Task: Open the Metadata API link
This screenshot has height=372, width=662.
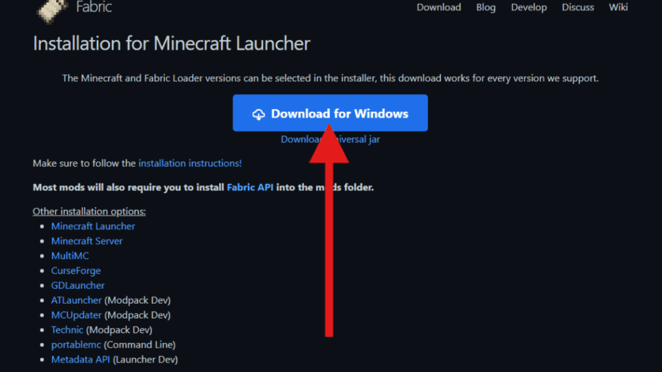Action: [81, 359]
